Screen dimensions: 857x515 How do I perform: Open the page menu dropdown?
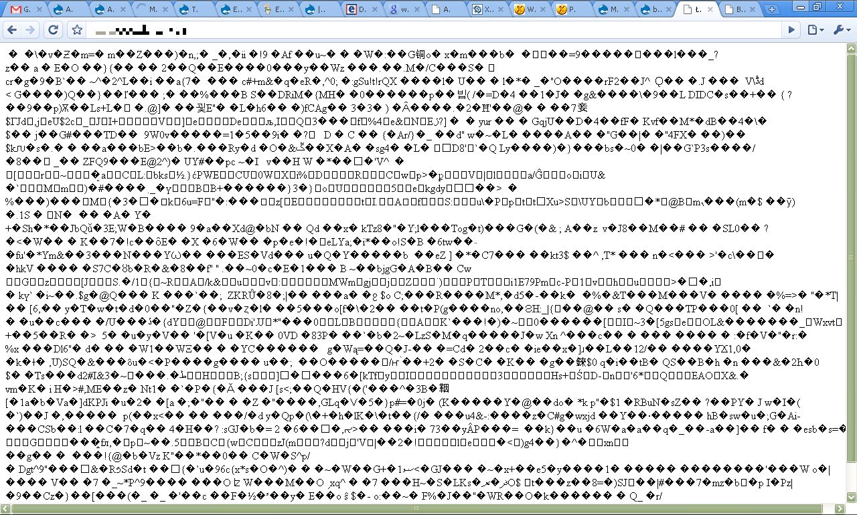(x=814, y=30)
